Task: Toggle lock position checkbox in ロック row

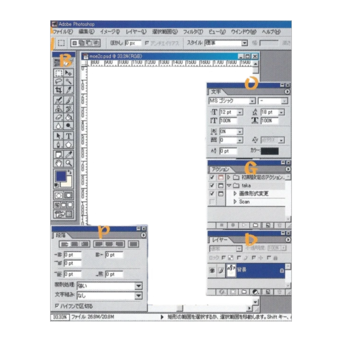Action: pyautogui.click(x=254, y=258)
